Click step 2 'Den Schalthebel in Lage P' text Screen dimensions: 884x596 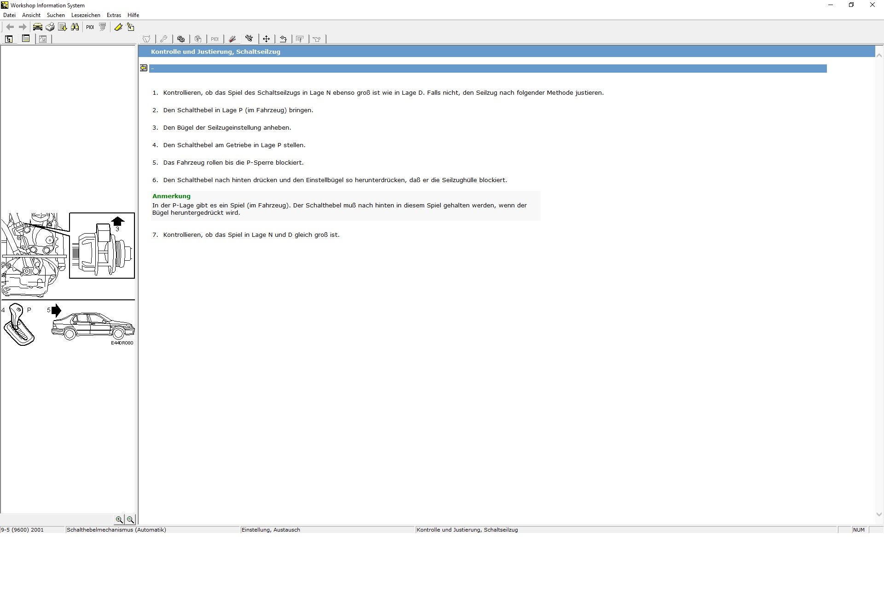(238, 110)
